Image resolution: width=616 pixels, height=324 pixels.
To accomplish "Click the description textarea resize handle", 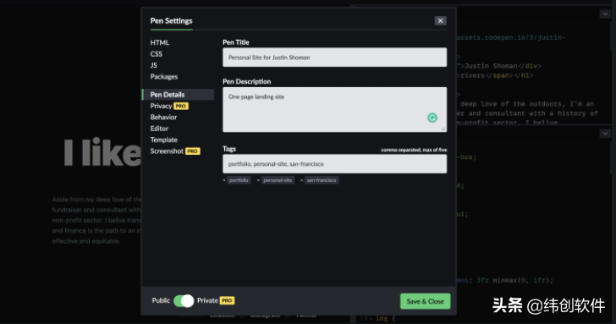I will coord(443,129).
